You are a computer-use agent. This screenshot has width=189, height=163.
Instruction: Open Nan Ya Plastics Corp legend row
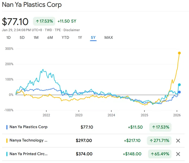[28, 127]
